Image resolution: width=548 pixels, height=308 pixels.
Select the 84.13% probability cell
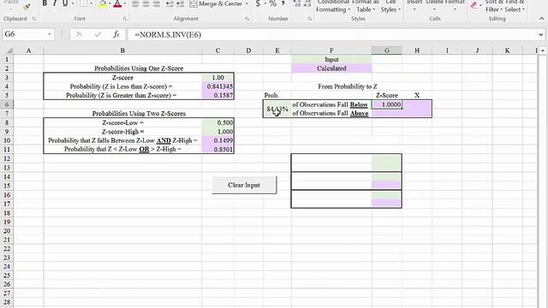point(277,109)
